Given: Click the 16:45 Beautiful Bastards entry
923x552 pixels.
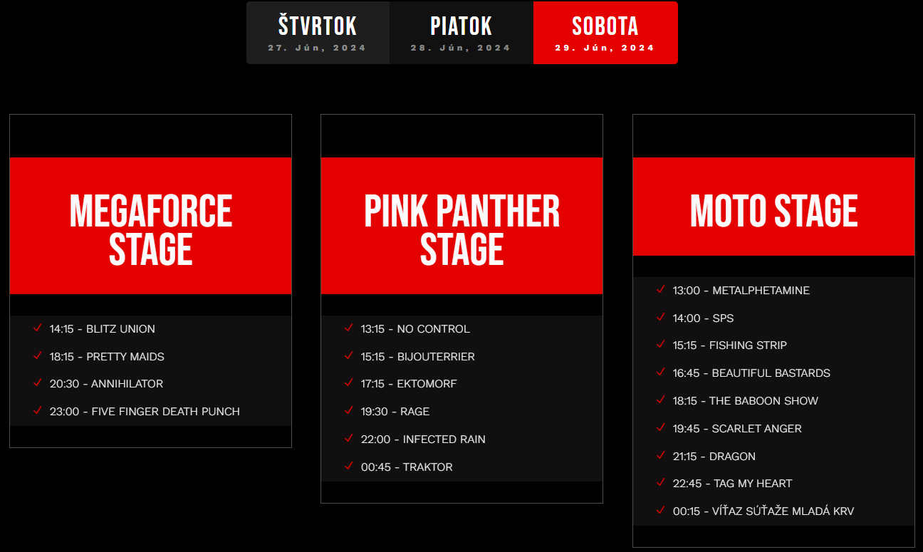Looking at the screenshot, I should (x=751, y=373).
